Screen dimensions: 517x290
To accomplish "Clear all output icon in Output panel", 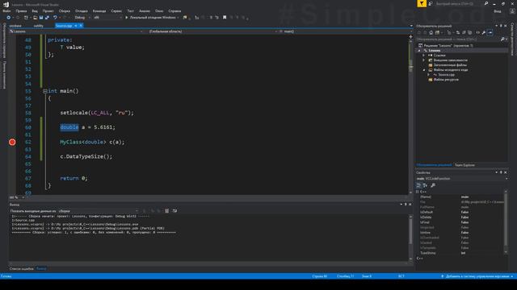I will [x=167, y=211].
